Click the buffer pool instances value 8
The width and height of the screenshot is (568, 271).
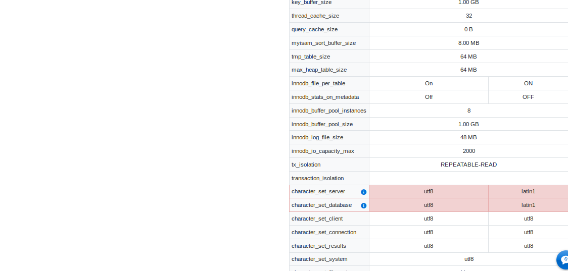click(x=469, y=111)
